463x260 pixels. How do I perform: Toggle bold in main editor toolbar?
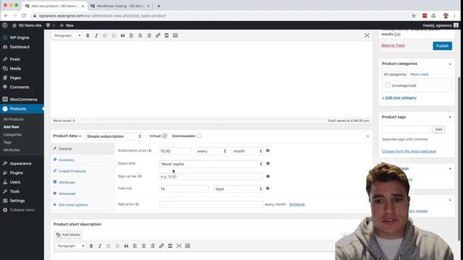[88, 35]
